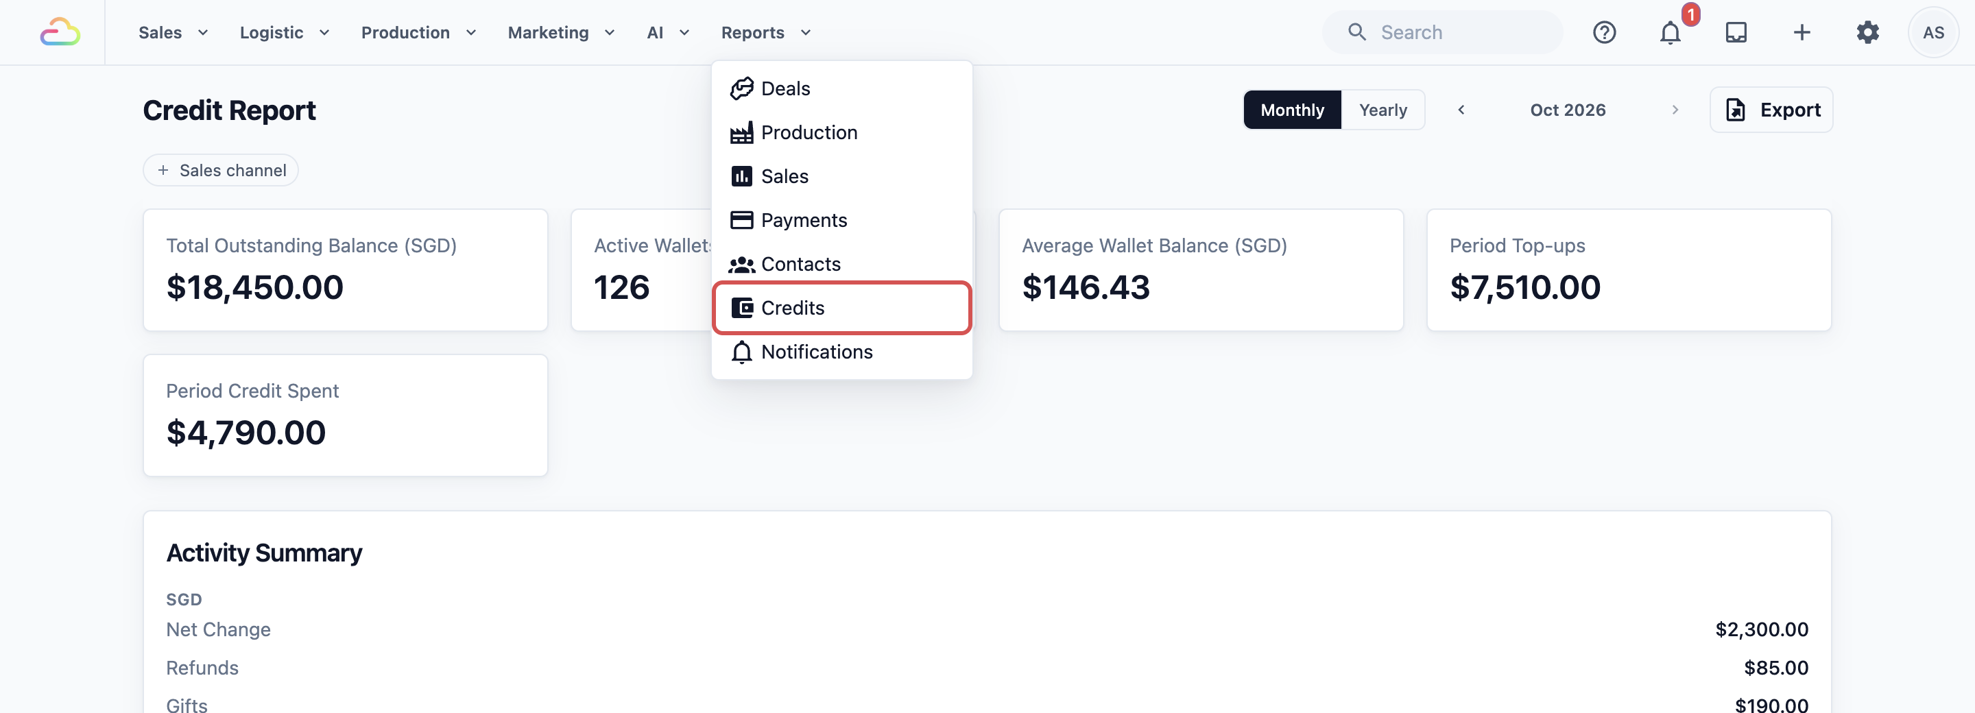Add a Sales channel filter
The height and width of the screenshot is (713, 1975).
[x=221, y=170]
